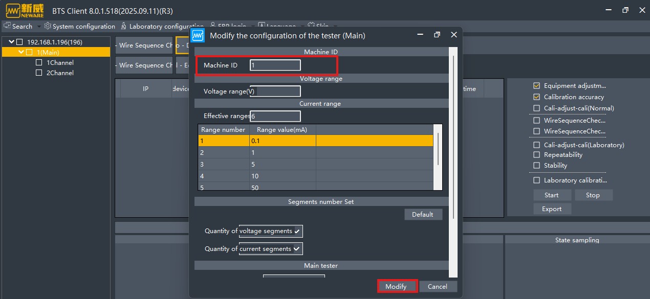The width and height of the screenshot is (650, 299).
Task: Uncheck the Calibration accuracy checkbox
Action: [x=536, y=97]
